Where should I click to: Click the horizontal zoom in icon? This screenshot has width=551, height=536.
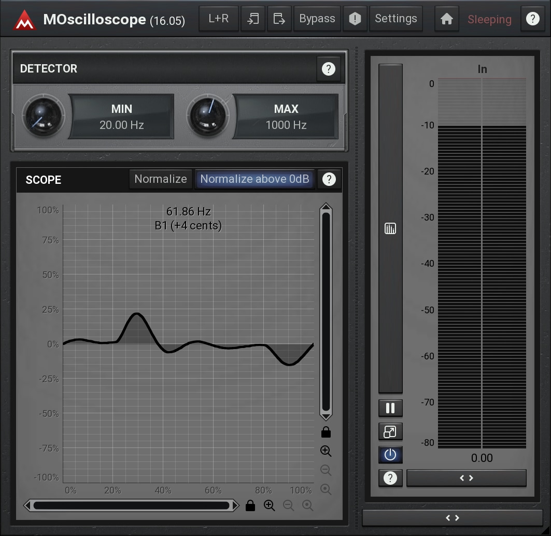click(x=269, y=505)
